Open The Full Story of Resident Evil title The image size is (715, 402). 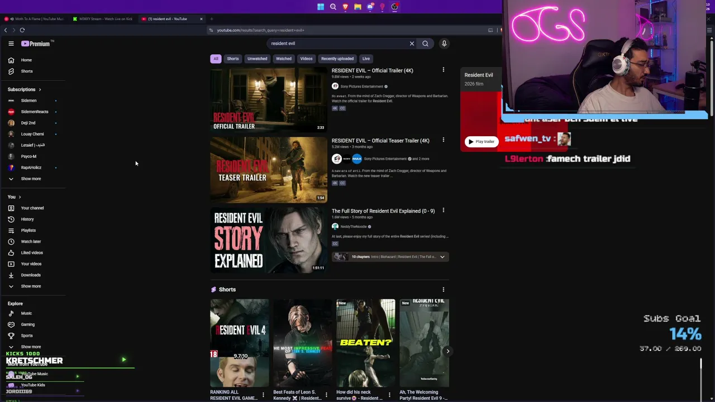coord(383,211)
